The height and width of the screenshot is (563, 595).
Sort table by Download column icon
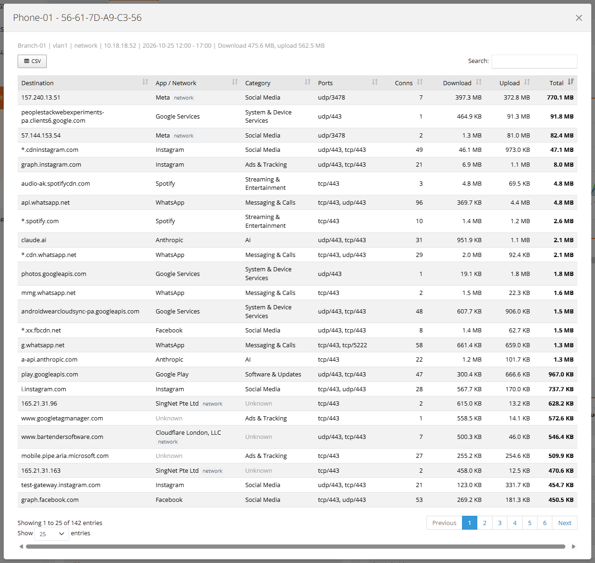[479, 82]
